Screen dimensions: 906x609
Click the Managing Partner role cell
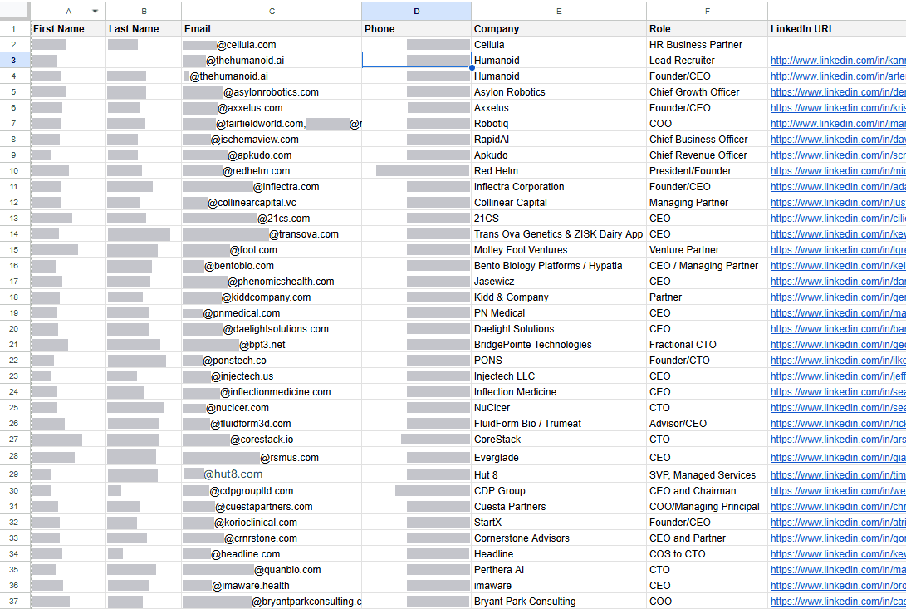(708, 203)
